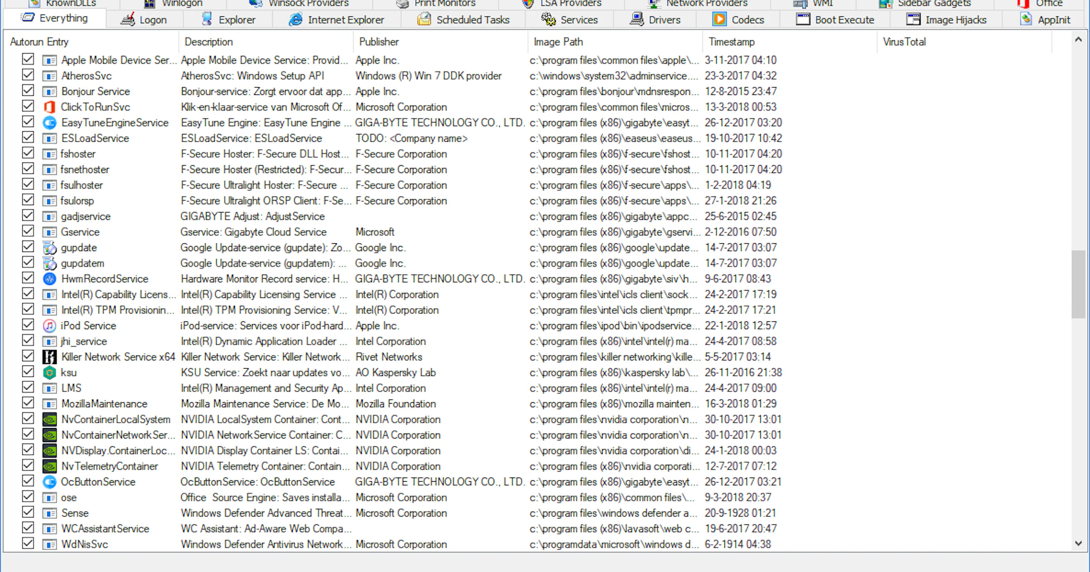Click the Everything tab icon
Screen dimensions: 1090x572
tap(28, 18)
